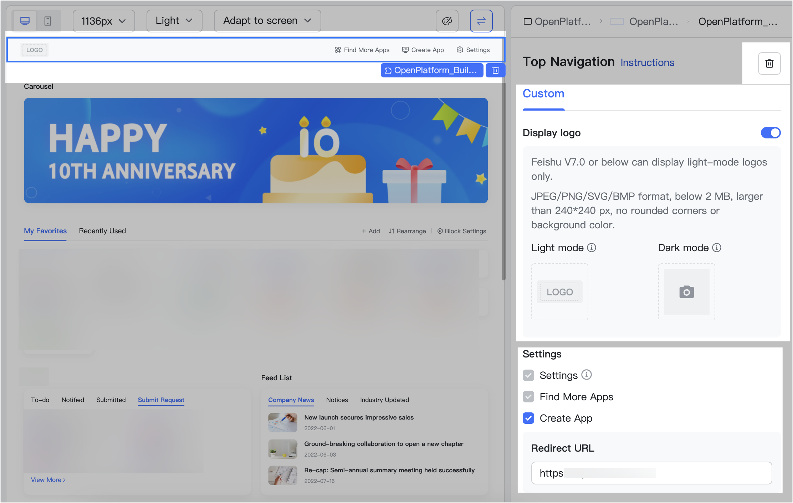
Task: Select the Custom tab
Action: pos(543,94)
